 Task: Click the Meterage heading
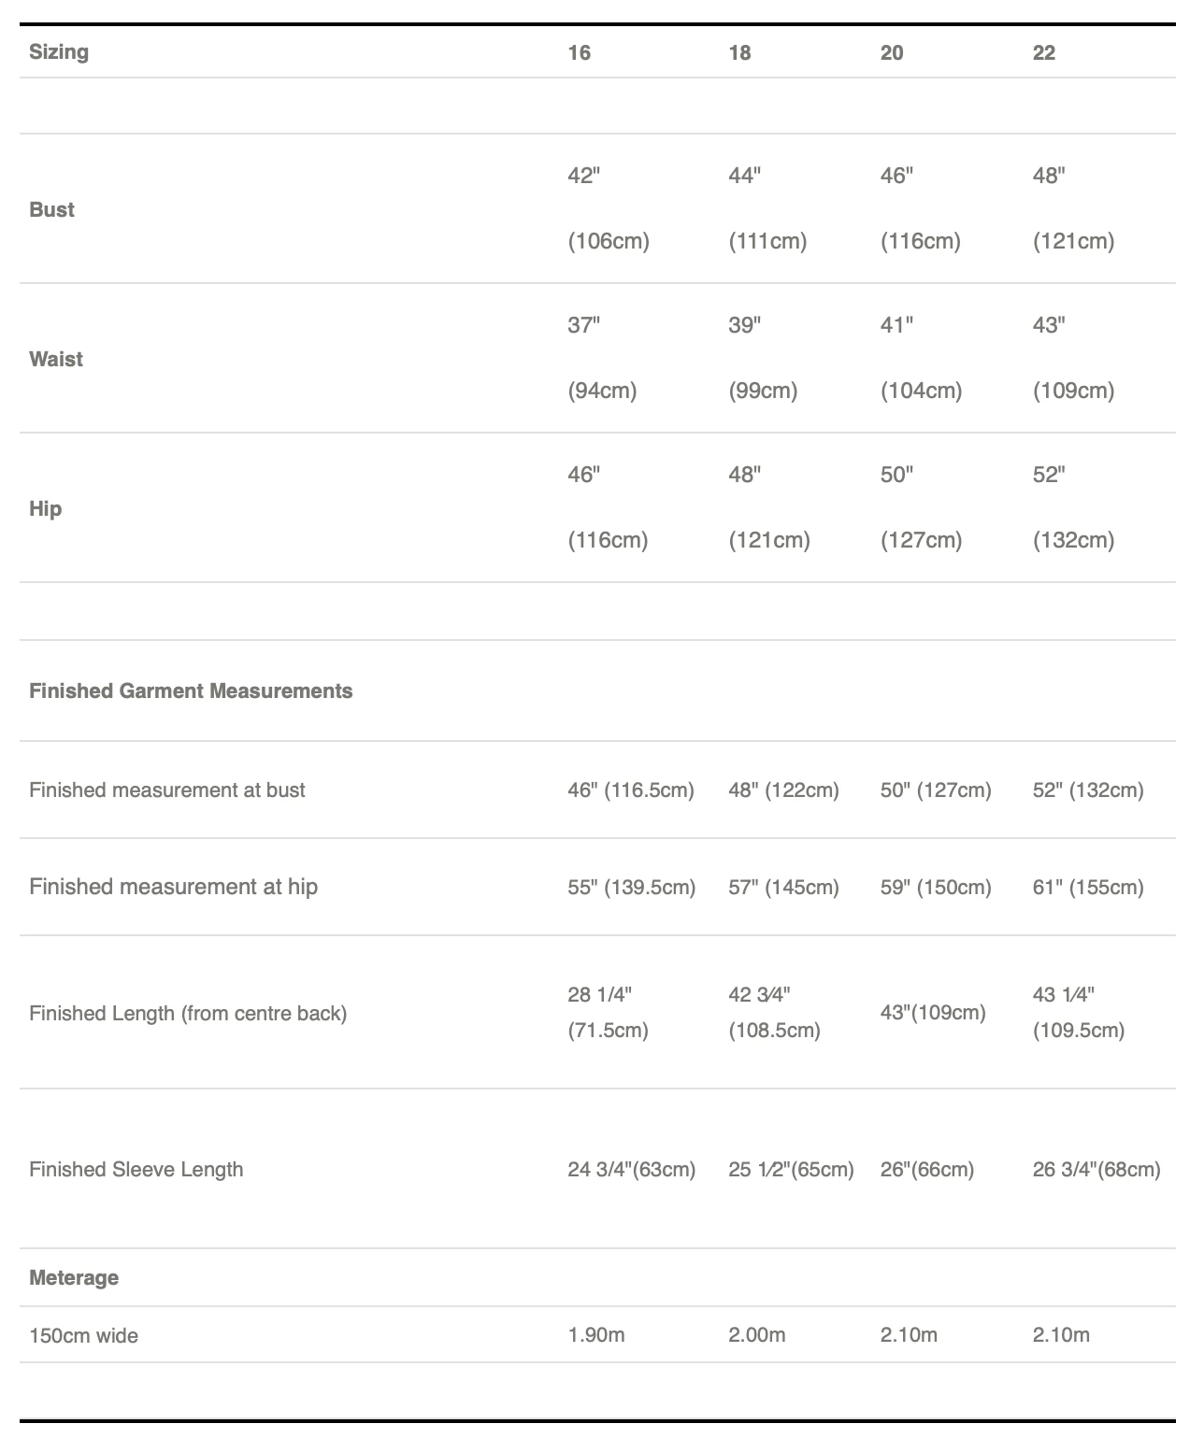(x=74, y=1278)
